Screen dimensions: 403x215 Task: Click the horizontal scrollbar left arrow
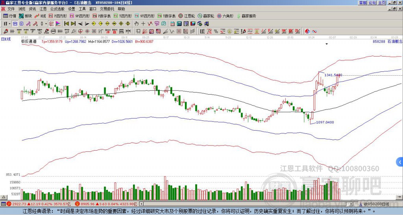point(141,204)
